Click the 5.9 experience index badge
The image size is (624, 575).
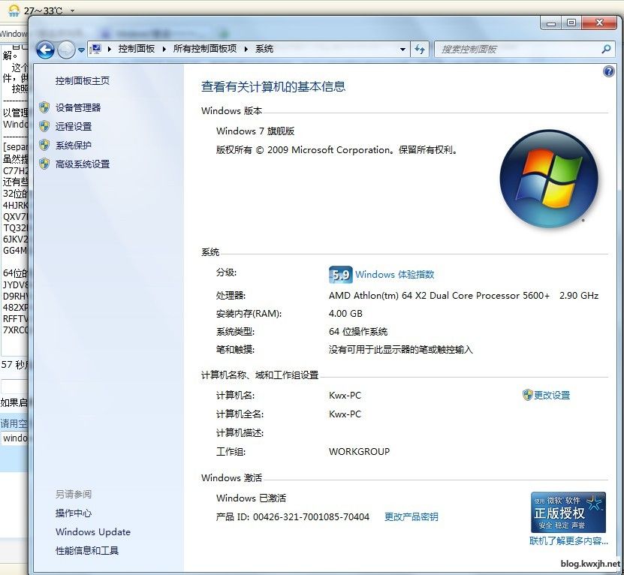(x=341, y=275)
